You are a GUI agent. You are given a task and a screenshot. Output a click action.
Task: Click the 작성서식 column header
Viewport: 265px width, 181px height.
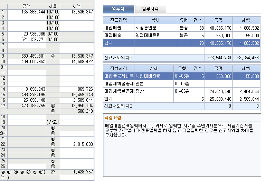[x=119, y=69]
